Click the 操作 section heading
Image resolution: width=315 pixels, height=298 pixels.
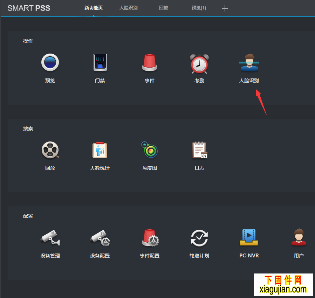[x=28, y=41]
